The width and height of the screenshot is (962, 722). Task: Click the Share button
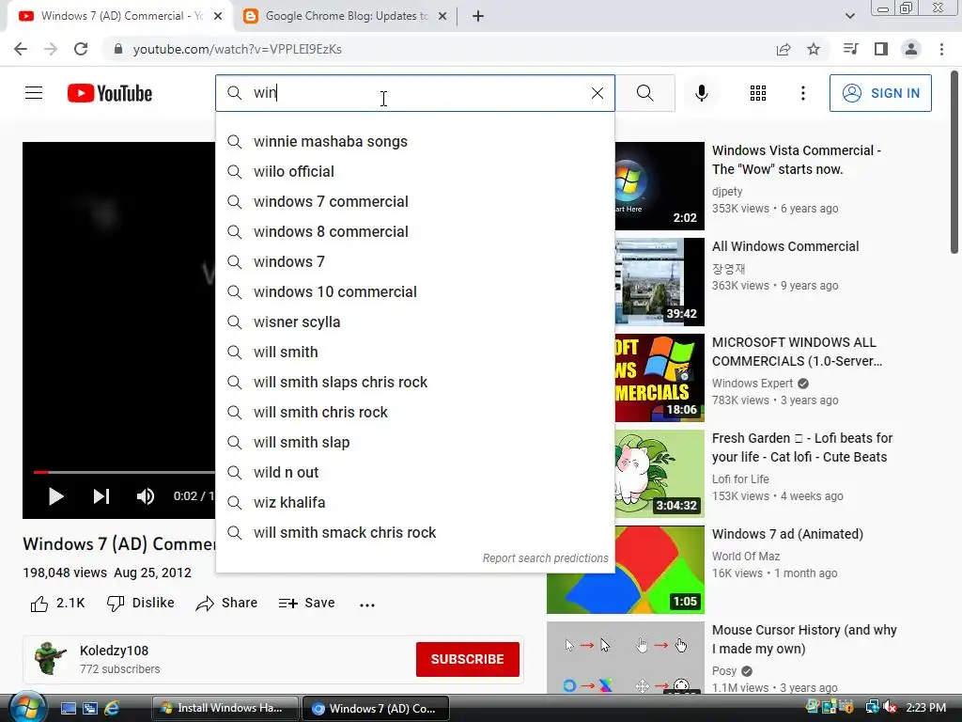click(226, 604)
